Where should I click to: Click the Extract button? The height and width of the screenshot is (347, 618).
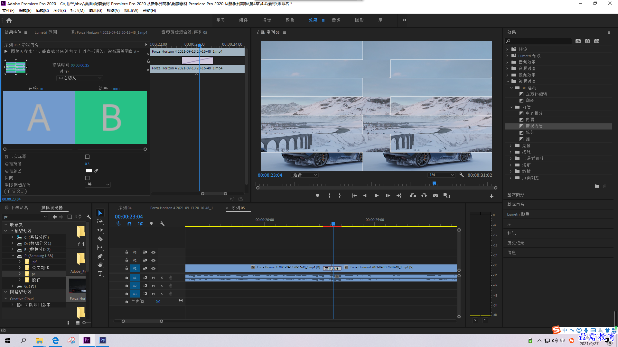pos(424,195)
